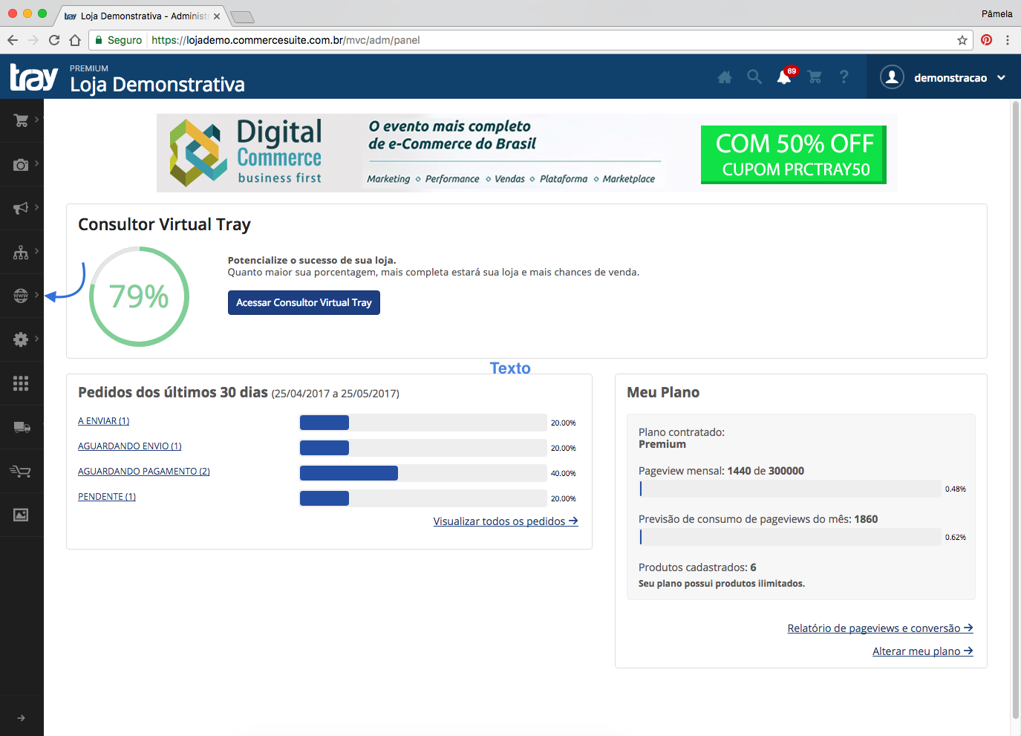Open AGUARDANDO ENVIO (1) link

tap(130, 446)
